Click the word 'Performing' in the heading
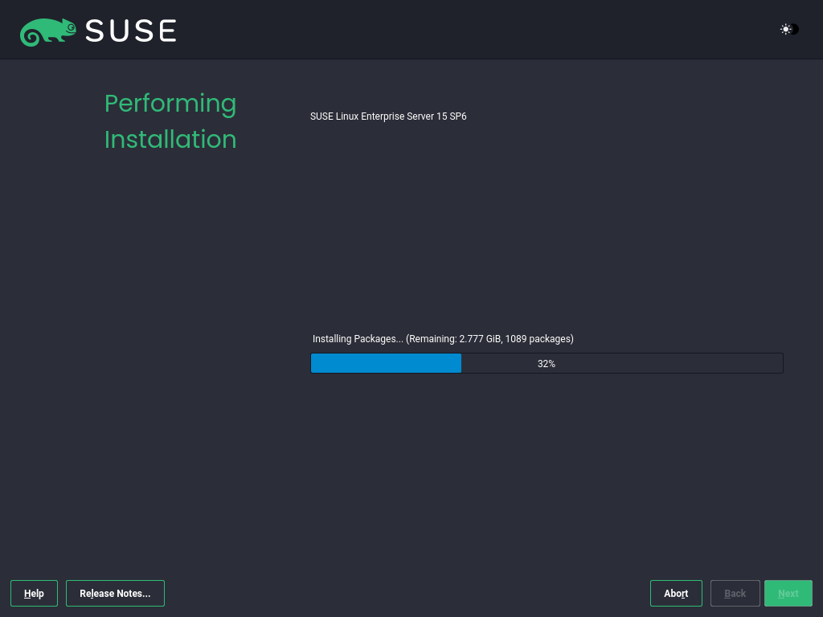823x617 pixels. click(x=170, y=104)
